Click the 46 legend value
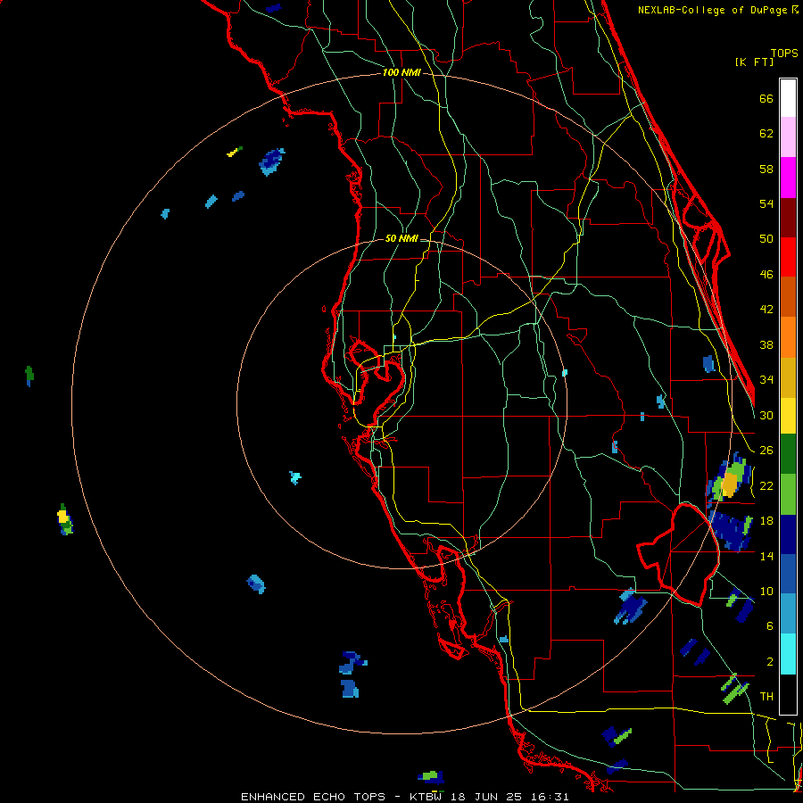This screenshot has height=803, width=803. click(766, 275)
